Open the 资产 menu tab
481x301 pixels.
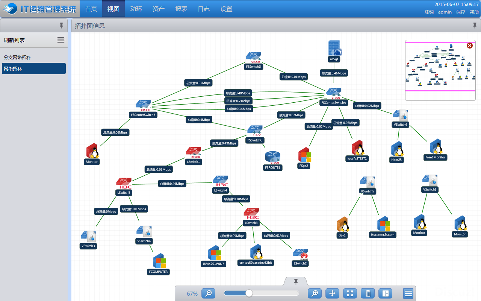[159, 9]
